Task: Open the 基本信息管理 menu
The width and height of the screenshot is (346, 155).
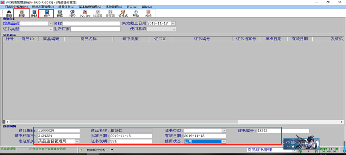Action: pos(90,7)
